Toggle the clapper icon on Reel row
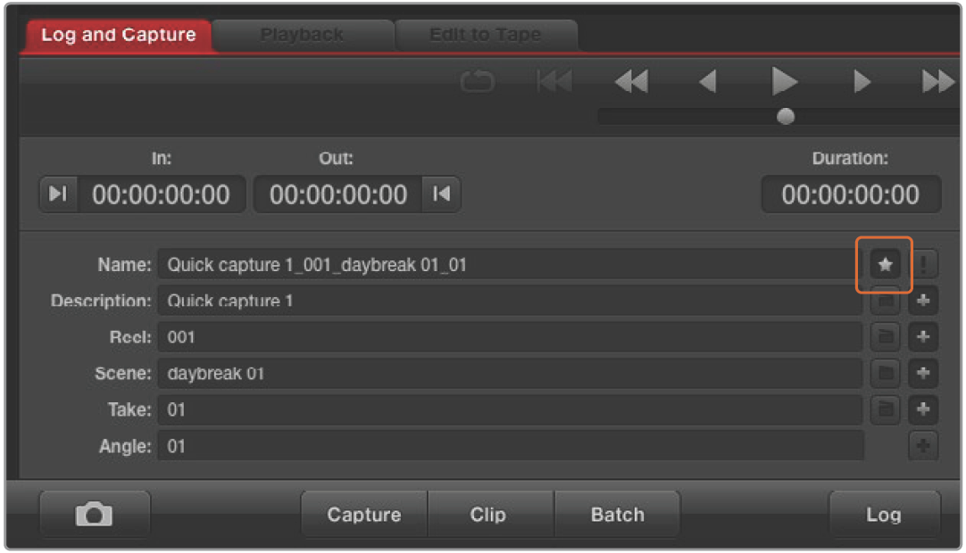966x553 pixels. click(x=885, y=337)
